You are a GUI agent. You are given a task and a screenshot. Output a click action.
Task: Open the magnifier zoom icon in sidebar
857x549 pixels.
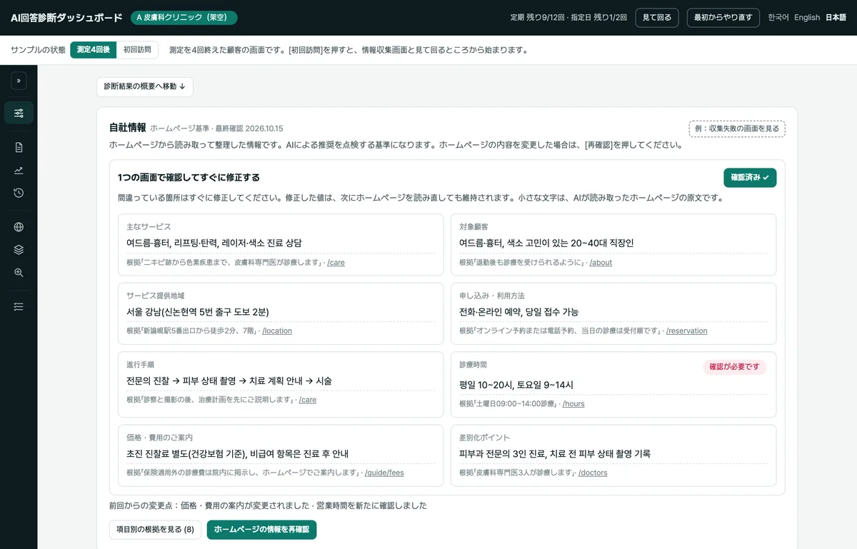pyautogui.click(x=19, y=272)
